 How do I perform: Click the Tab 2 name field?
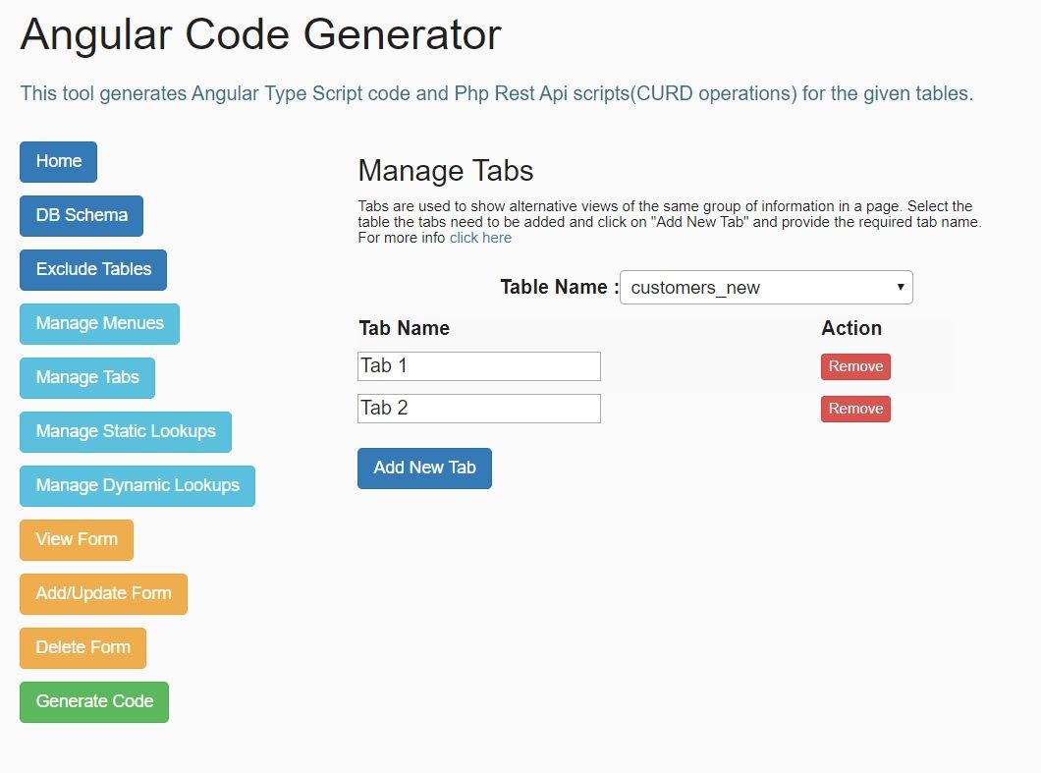(x=478, y=409)
